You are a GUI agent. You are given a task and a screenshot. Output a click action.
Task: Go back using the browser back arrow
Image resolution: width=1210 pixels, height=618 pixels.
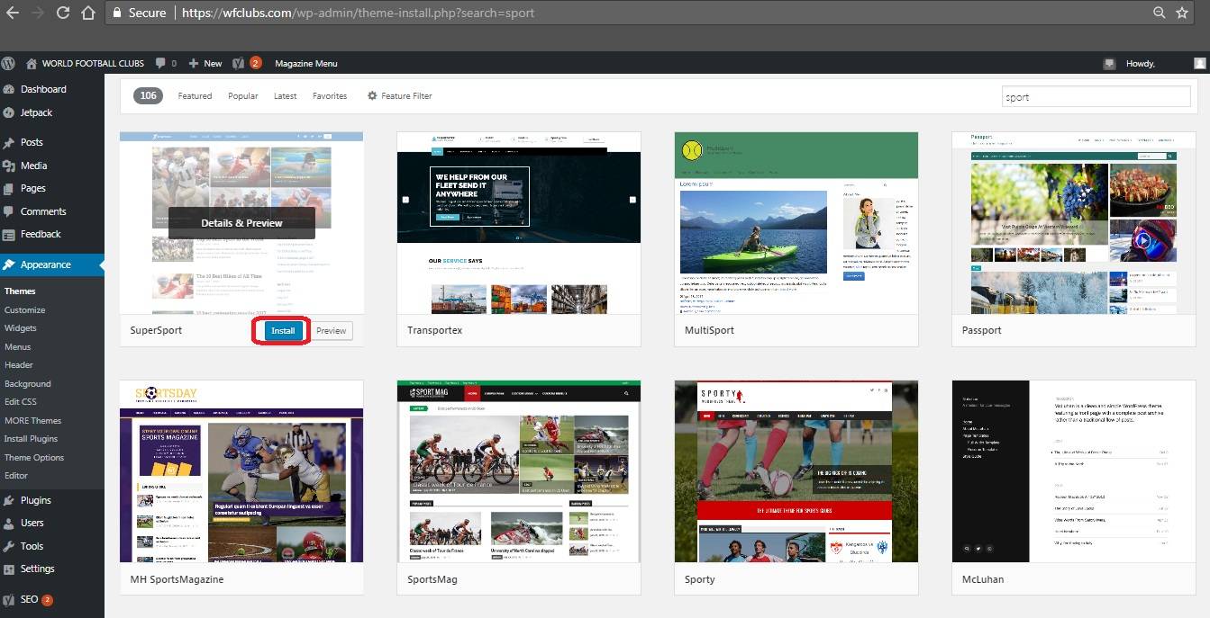tap(13, 13)
